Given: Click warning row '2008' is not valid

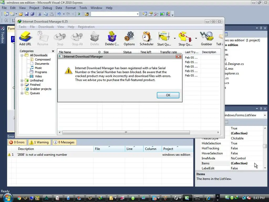Looking at the screenshot, I should (x=100, y=155).
